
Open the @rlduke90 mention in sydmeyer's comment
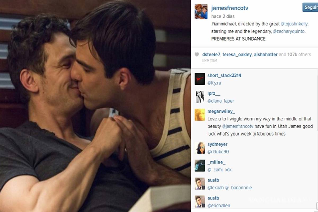(218, 152)
